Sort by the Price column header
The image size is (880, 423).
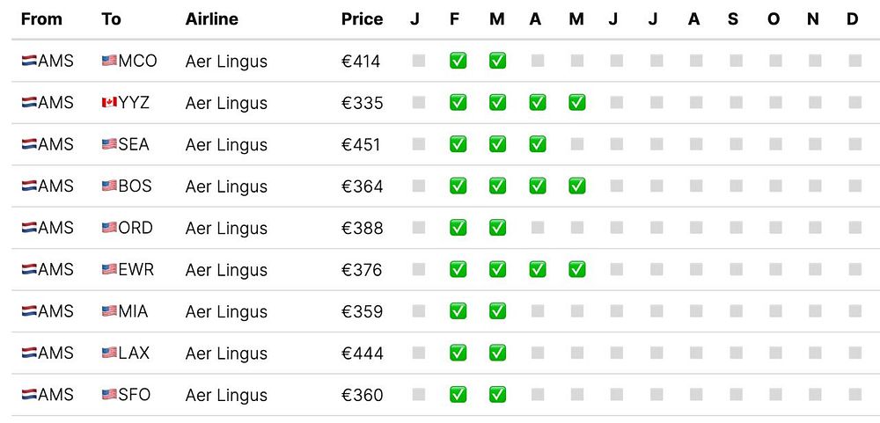(362, 18)
